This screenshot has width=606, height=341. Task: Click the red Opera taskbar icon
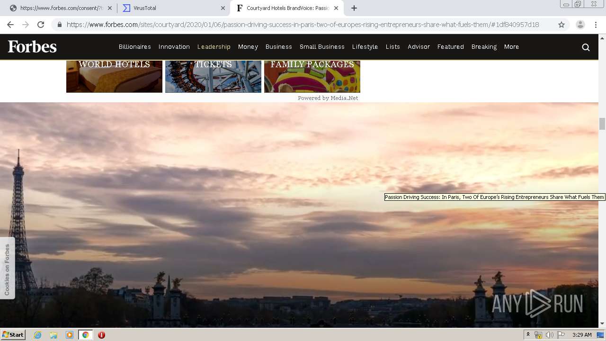click(101, 335)
